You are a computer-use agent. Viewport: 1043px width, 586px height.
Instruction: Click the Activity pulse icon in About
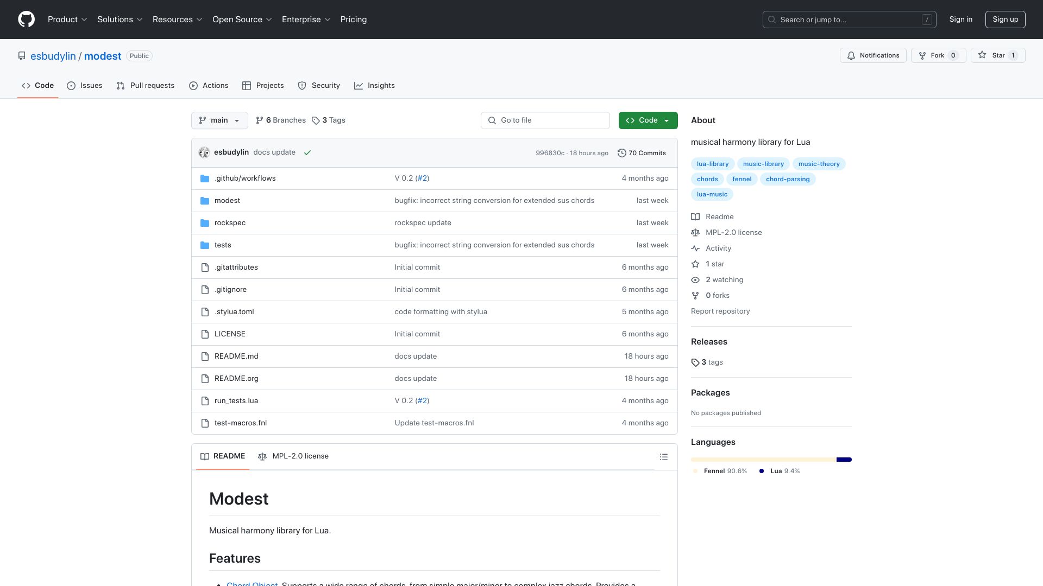pos(695,249)
